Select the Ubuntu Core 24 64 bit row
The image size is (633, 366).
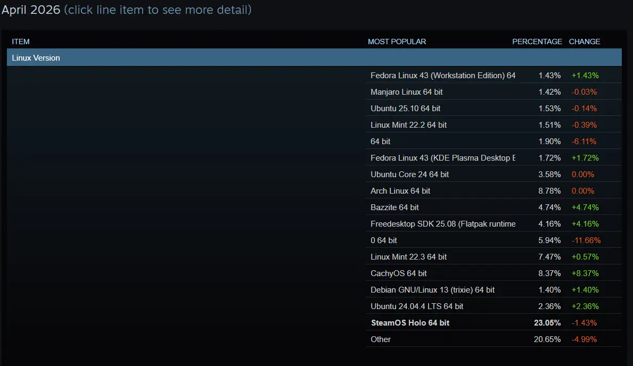pos(494,174)
